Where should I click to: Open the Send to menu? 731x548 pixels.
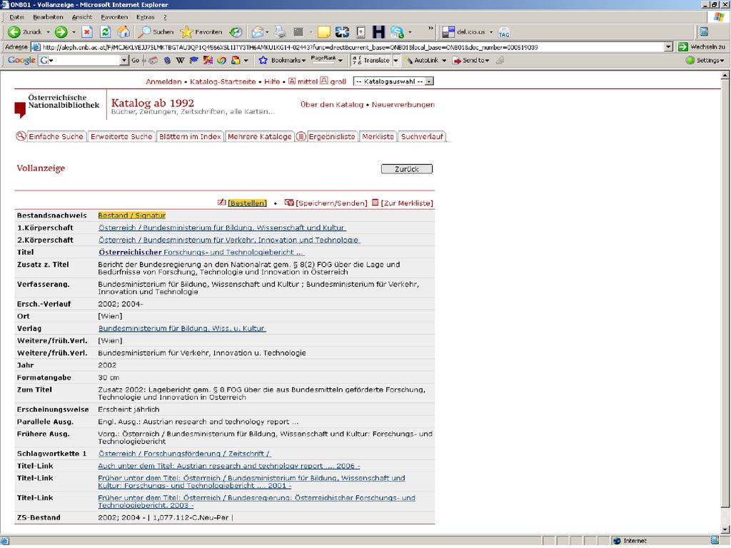coord(471,60)
